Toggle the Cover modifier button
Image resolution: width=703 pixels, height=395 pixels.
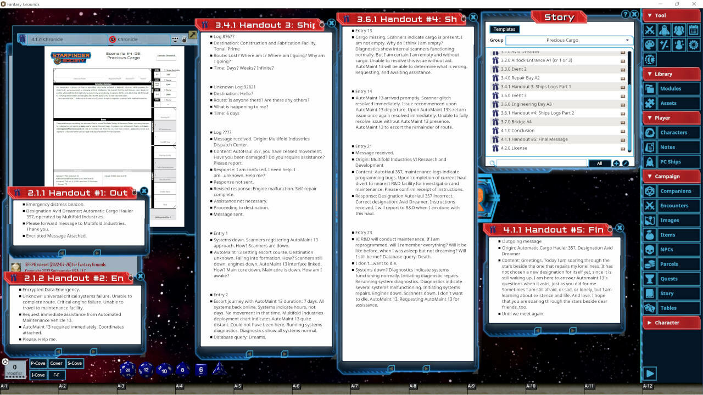(56, 363)
